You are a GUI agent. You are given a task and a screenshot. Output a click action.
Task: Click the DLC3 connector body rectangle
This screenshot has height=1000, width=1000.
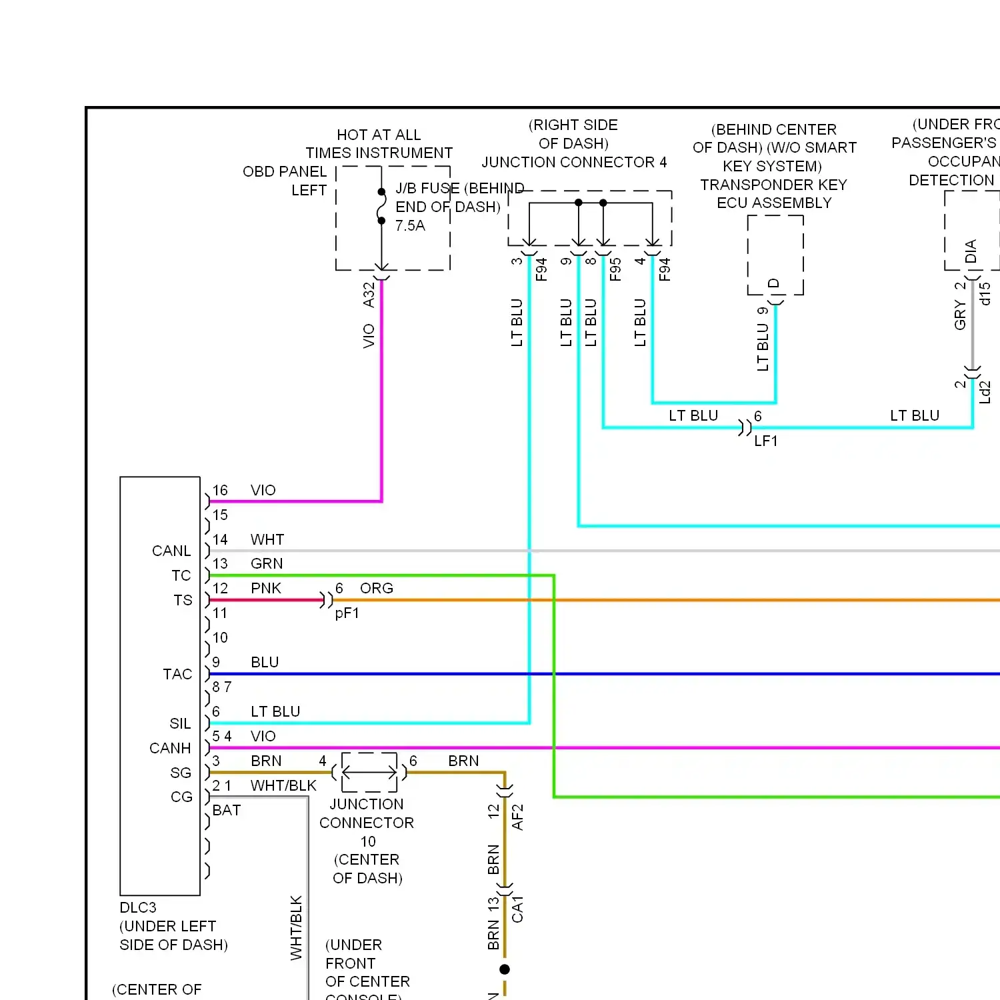(x=160, y=686)
